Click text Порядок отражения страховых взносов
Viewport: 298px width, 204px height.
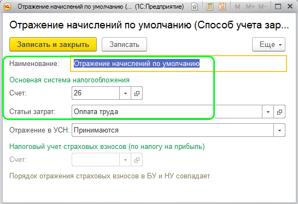pos(110,176)
